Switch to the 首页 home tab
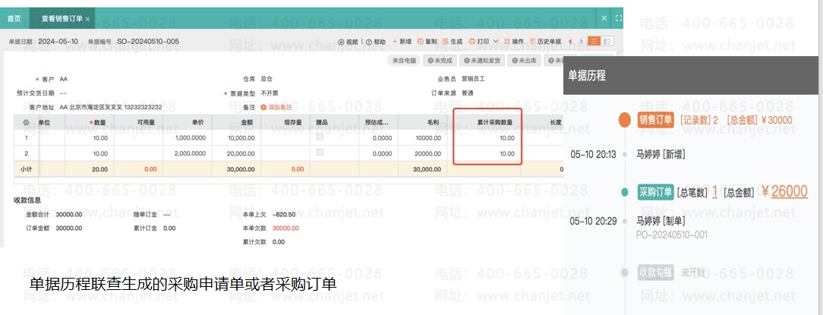This screenshot has height=315, width=823. pos(14,17)
